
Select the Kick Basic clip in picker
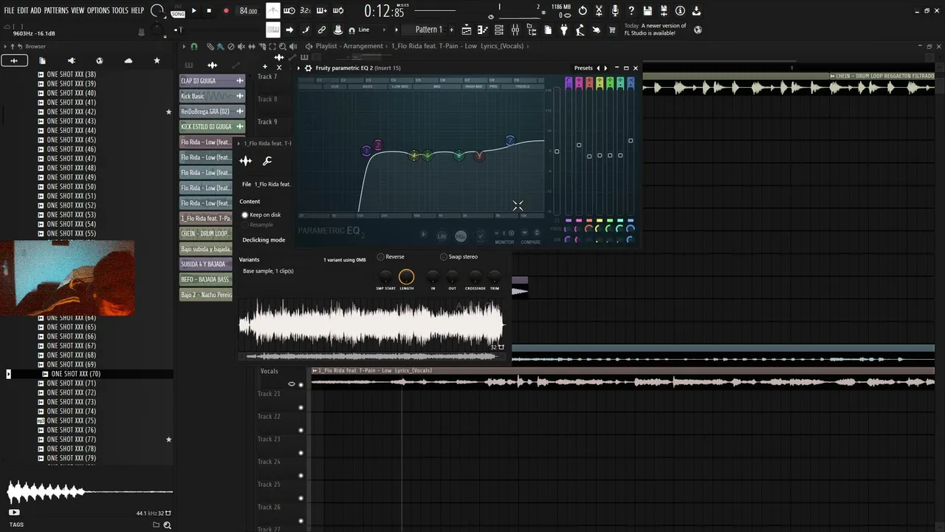213,96
